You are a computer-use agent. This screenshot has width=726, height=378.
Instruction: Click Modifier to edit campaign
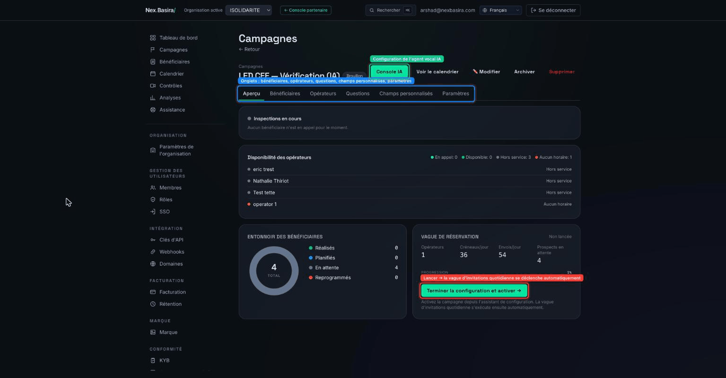coord(486,72)
